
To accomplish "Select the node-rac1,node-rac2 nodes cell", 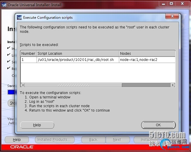I will [x=147, y=60].
